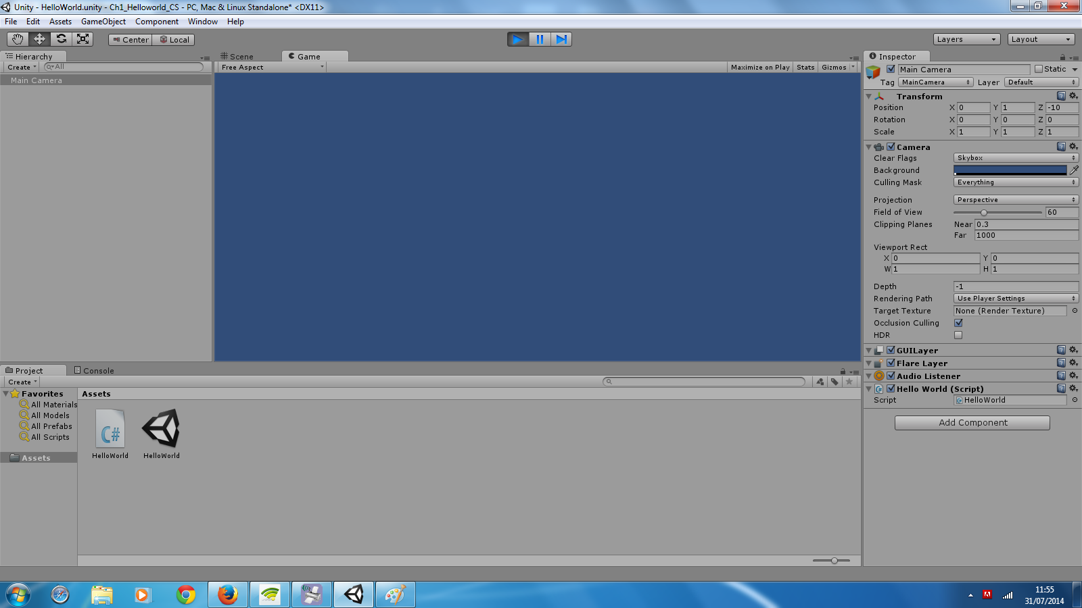This screenshot has height=608, width=1082.
Task: Click the Field of View slider
Action: pos(997,212)
